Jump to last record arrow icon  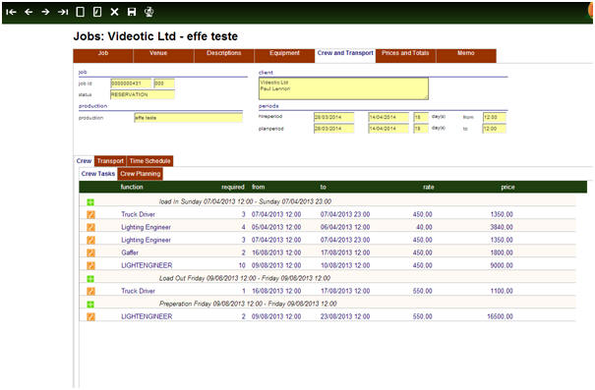coord(63,12)
